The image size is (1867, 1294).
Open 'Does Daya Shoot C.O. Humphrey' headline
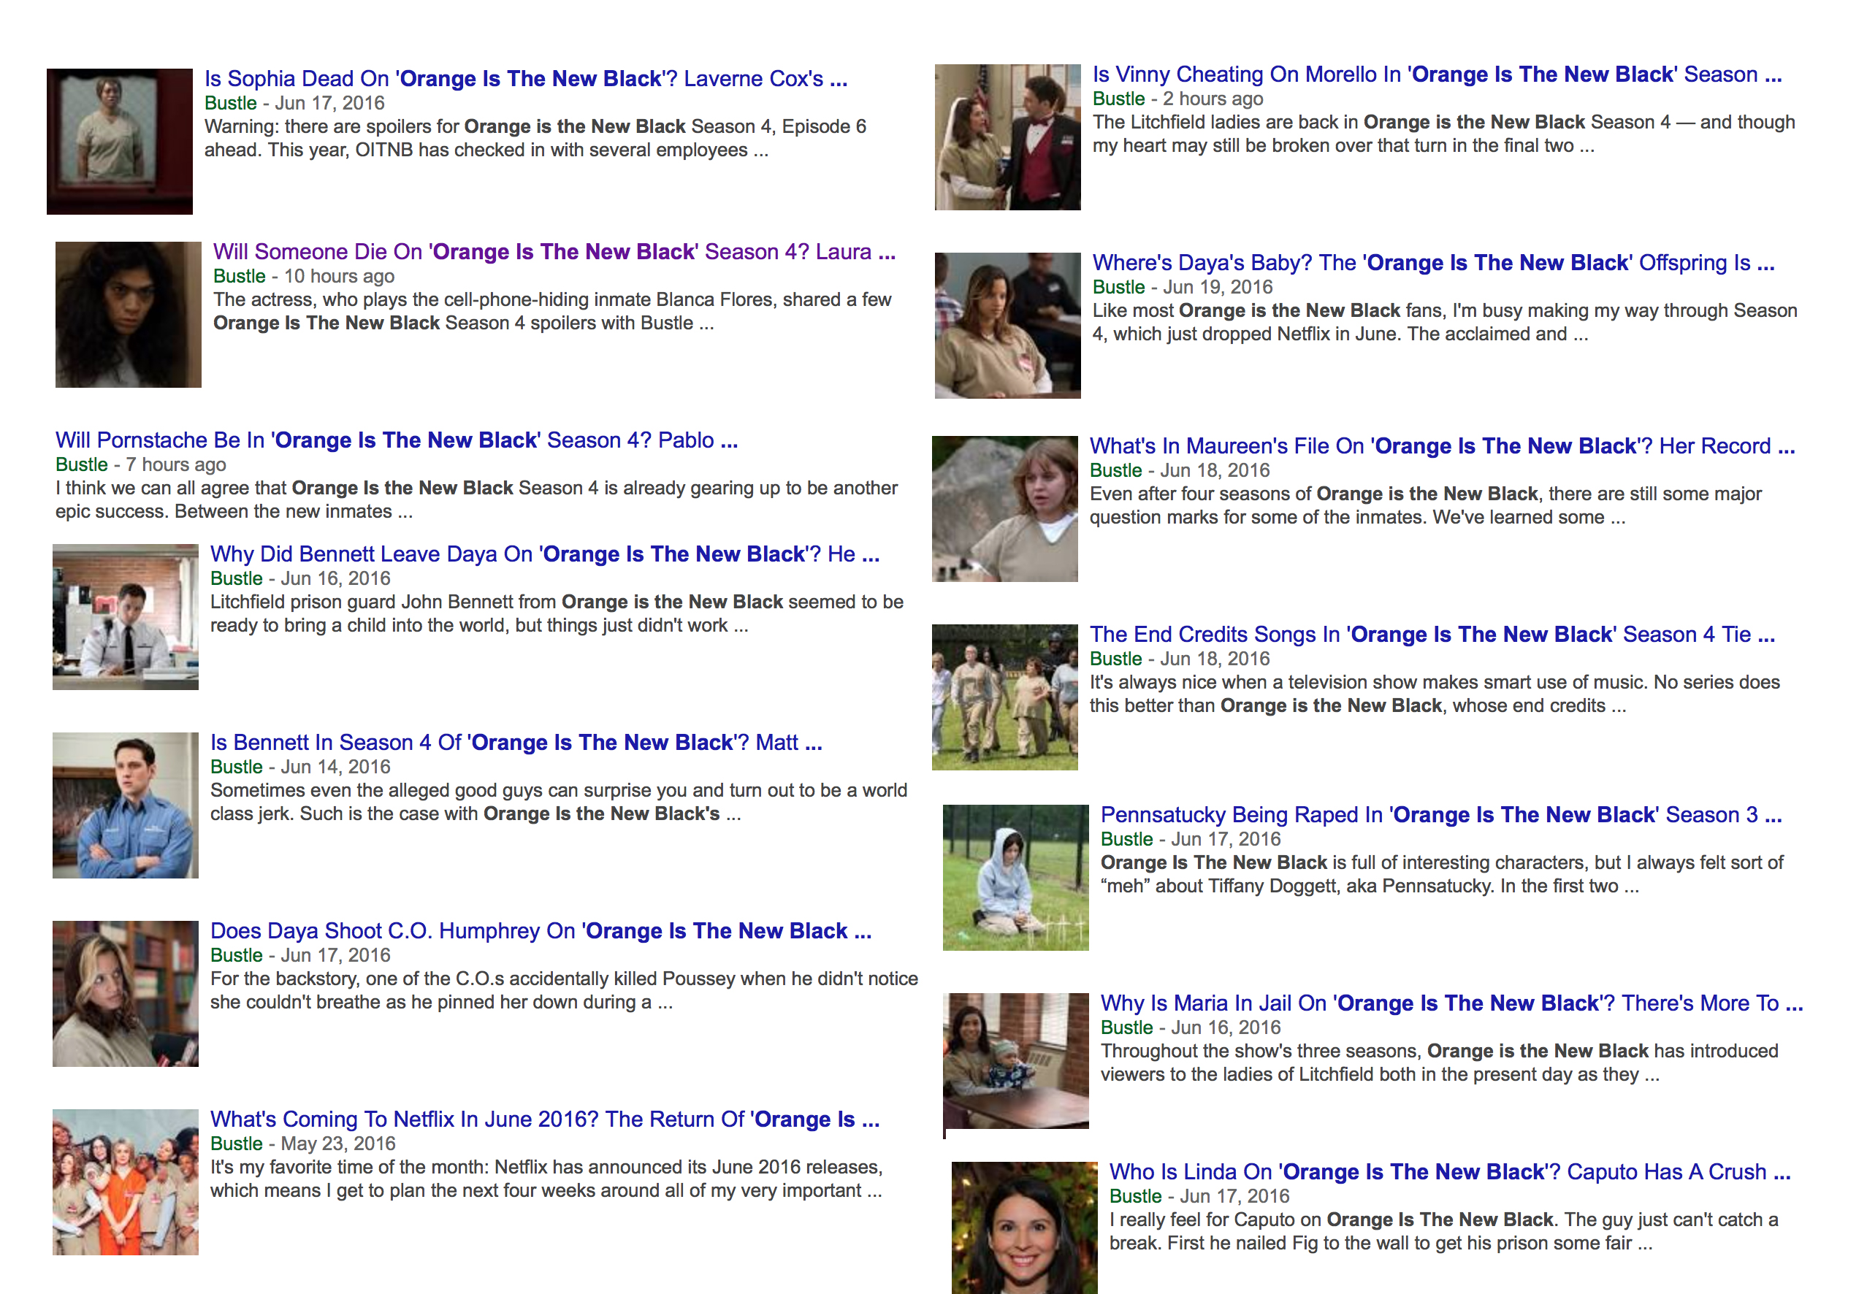click(x=541, y=931)
